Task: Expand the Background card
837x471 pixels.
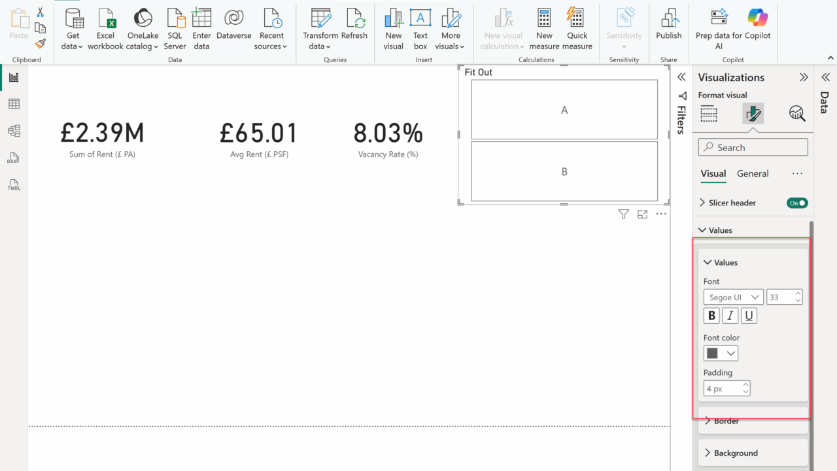Action: 708,453
